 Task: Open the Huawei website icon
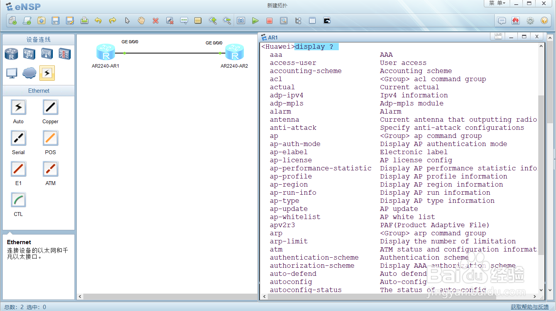pos(516,20)
